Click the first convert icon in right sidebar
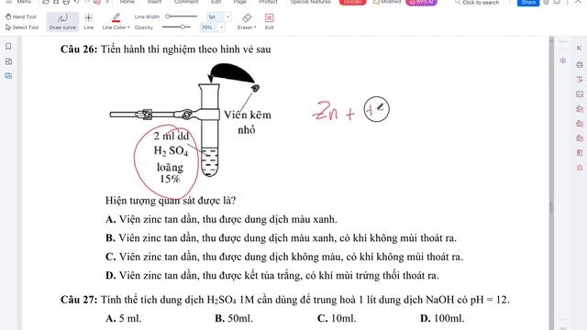This screenshot has height=330, width=587. 580,109
